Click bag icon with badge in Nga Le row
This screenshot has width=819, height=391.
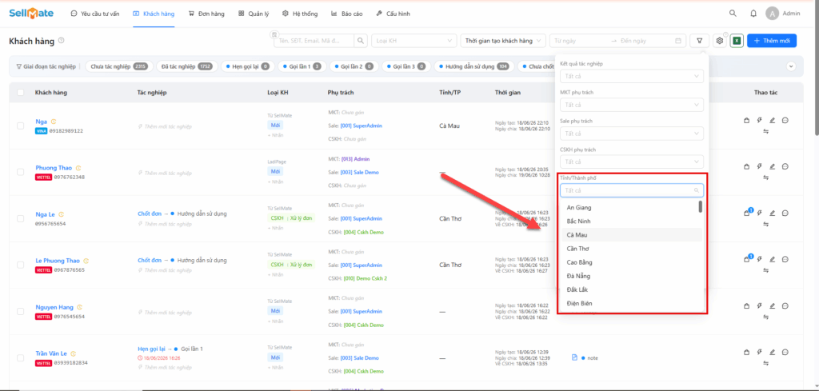click(748, 213)
